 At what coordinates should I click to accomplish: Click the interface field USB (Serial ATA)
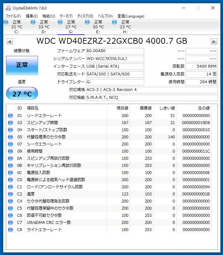(115, 66)
